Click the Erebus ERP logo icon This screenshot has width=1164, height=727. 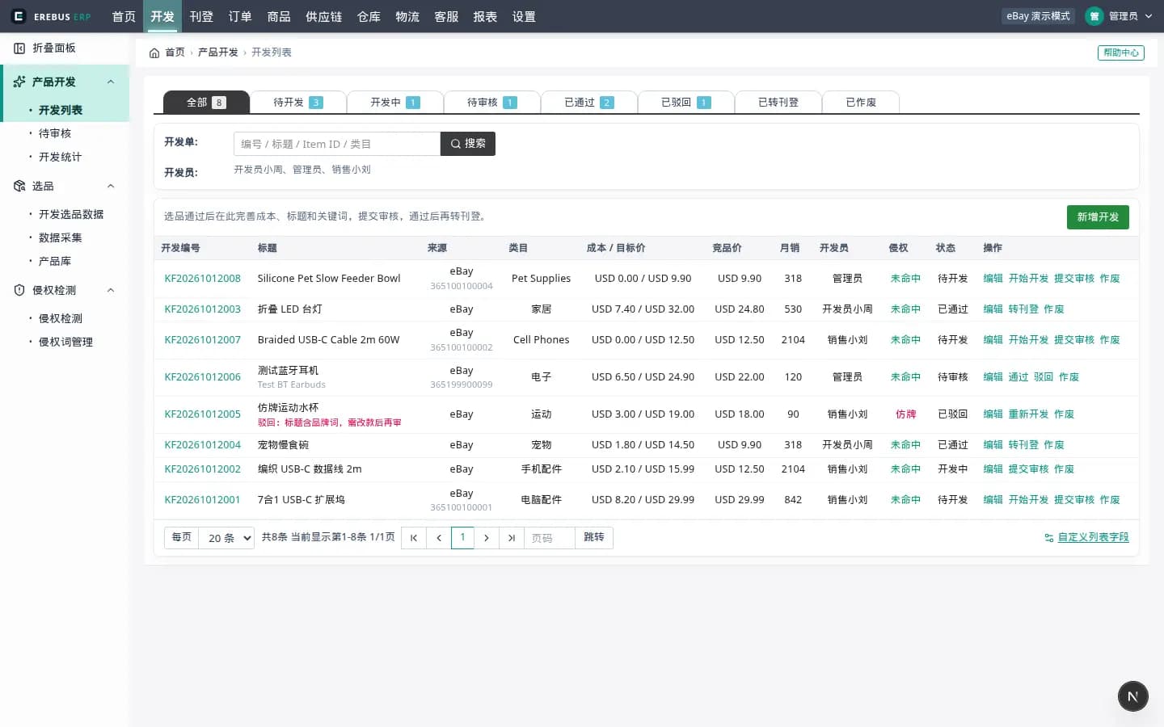coord(19,16)
